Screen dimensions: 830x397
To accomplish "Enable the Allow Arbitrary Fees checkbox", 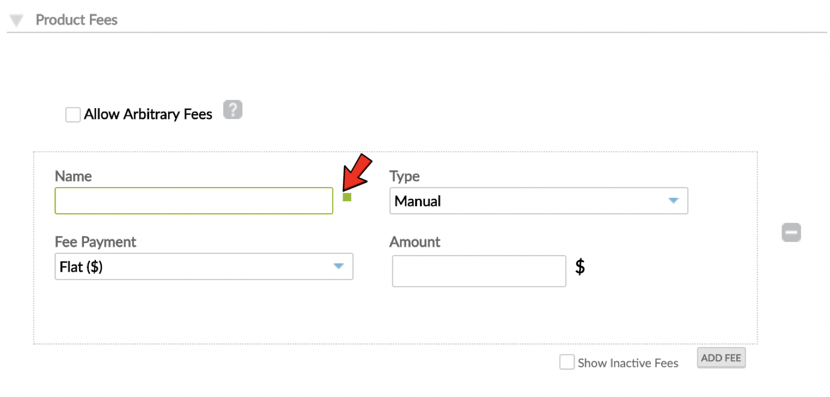I will (72, 114).
